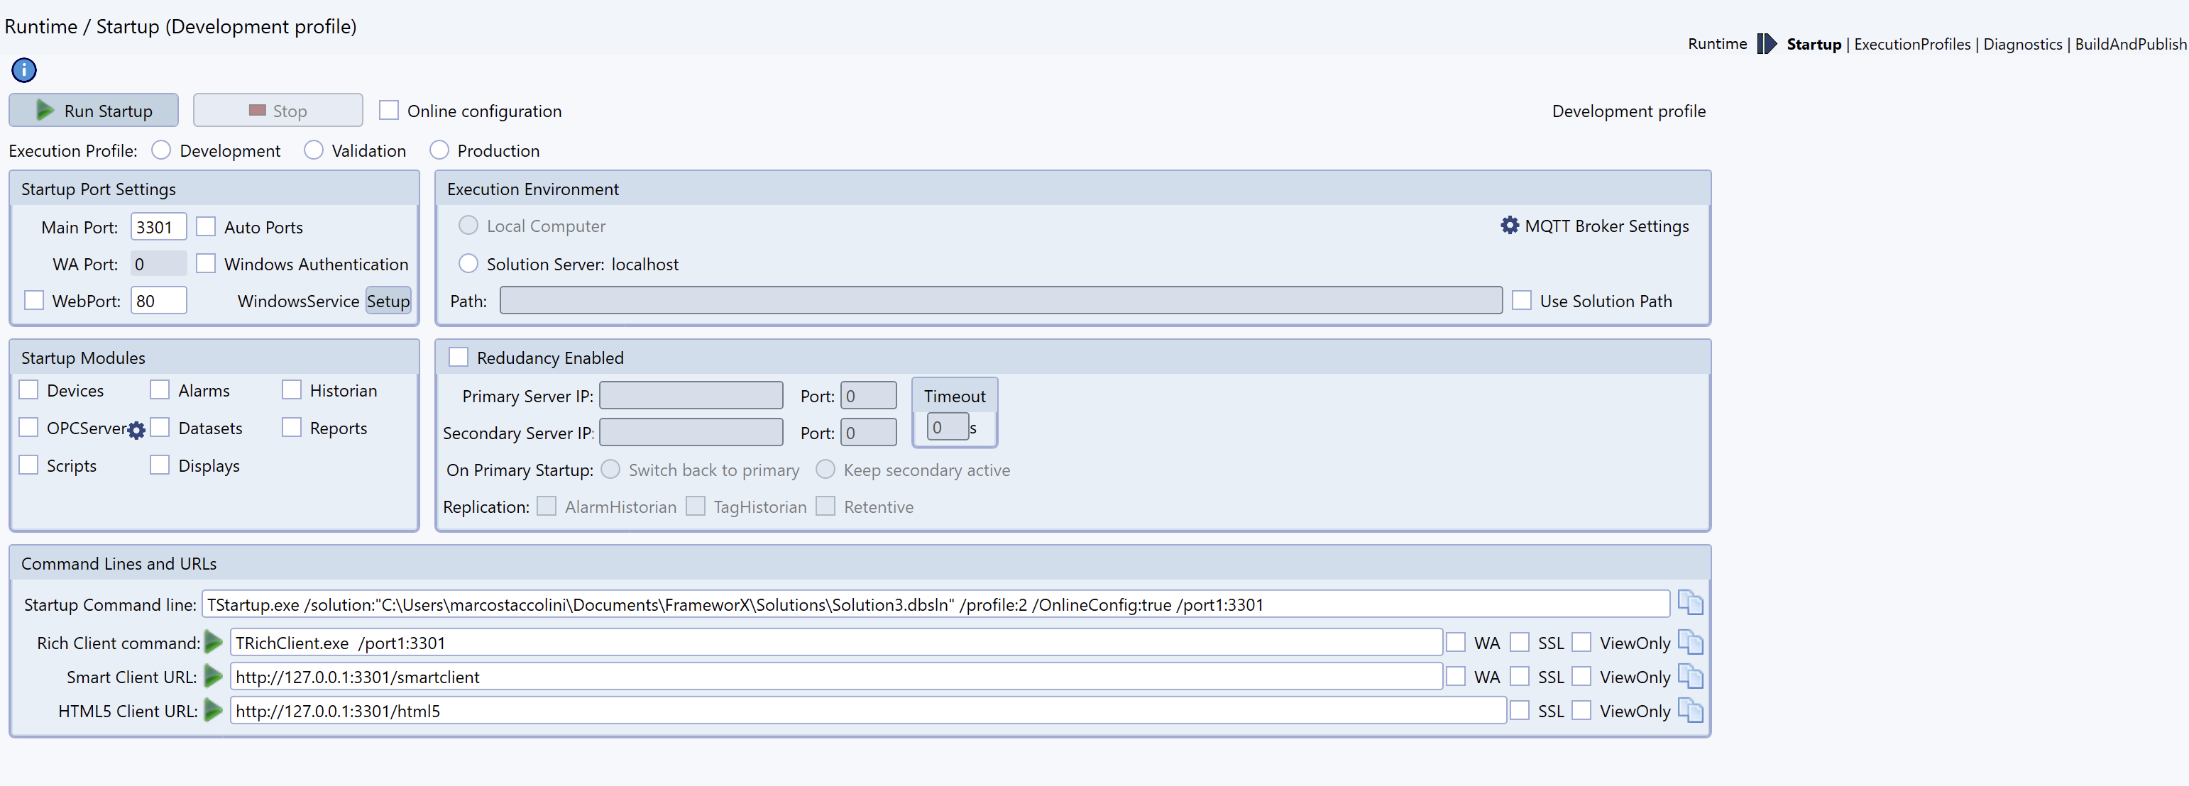Launch Smart Client URL green arrow
This screenshot has height=786, width=2189.
214,676
